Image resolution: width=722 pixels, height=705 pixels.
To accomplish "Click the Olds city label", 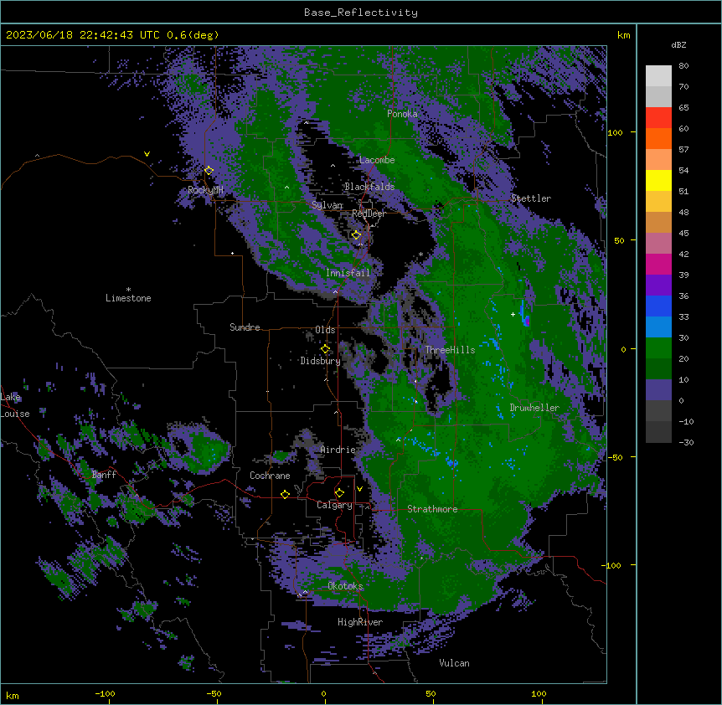I will 325,330.
